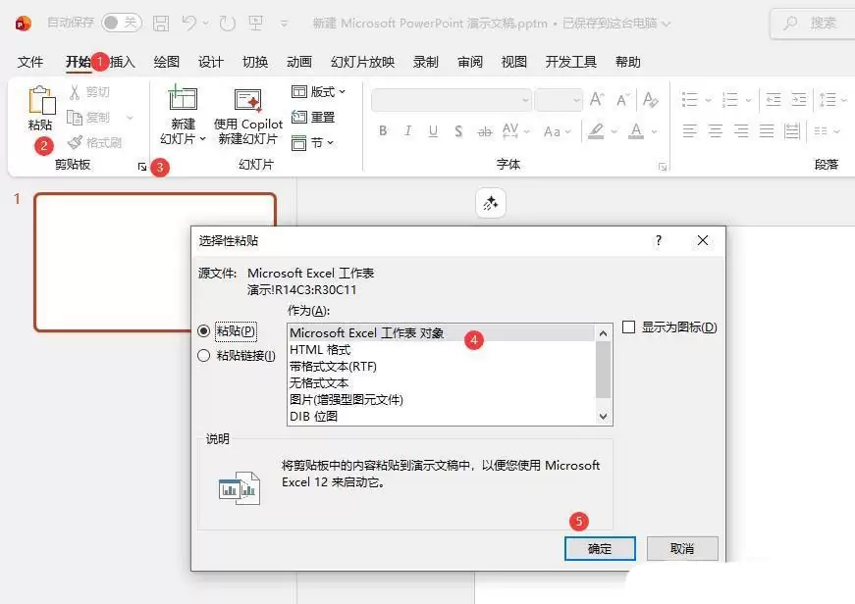Open the clipboard pane launcher arrow
This screenshot has height=604, width=855.
pos(142,167)
